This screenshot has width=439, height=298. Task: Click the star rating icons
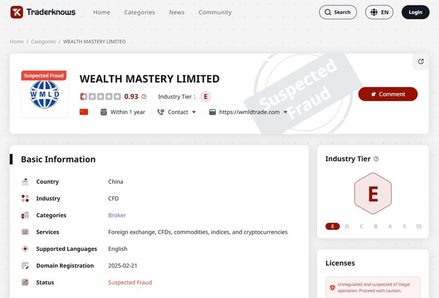tap(100, 97)
